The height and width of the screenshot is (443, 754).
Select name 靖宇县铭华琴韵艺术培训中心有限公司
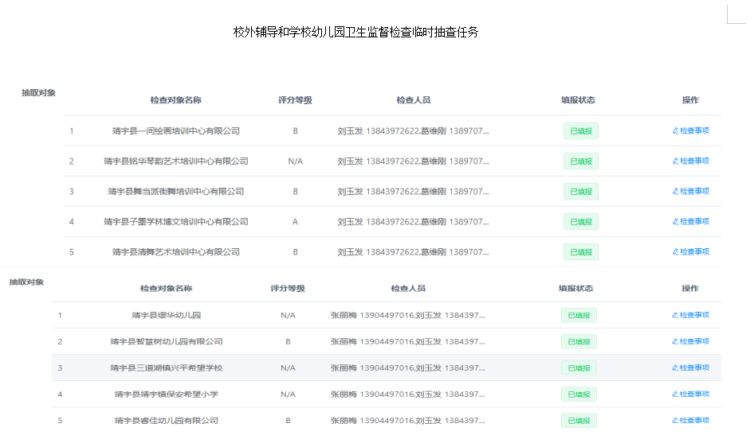coord(176,161)
